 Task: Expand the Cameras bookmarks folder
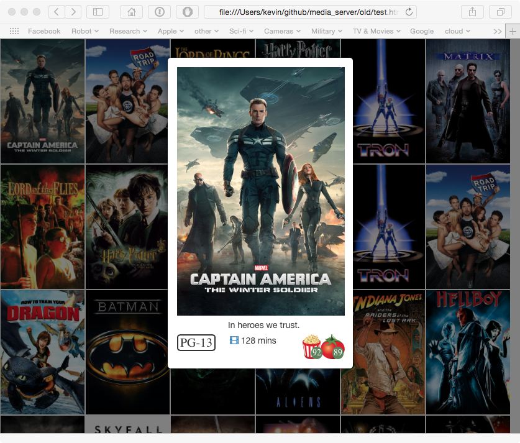[282, 31]
